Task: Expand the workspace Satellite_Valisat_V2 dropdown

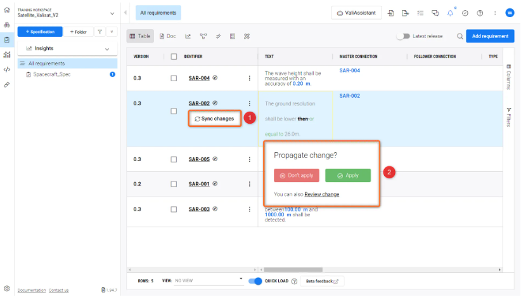Action: tap(112, 13)
